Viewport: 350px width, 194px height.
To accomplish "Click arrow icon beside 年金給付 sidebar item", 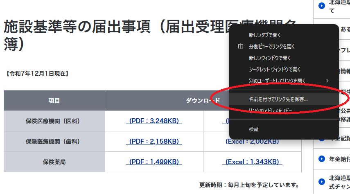I will (321, 158).
